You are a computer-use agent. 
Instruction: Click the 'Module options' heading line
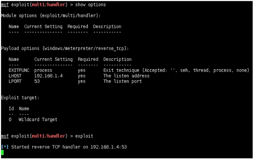pos(51,15)
